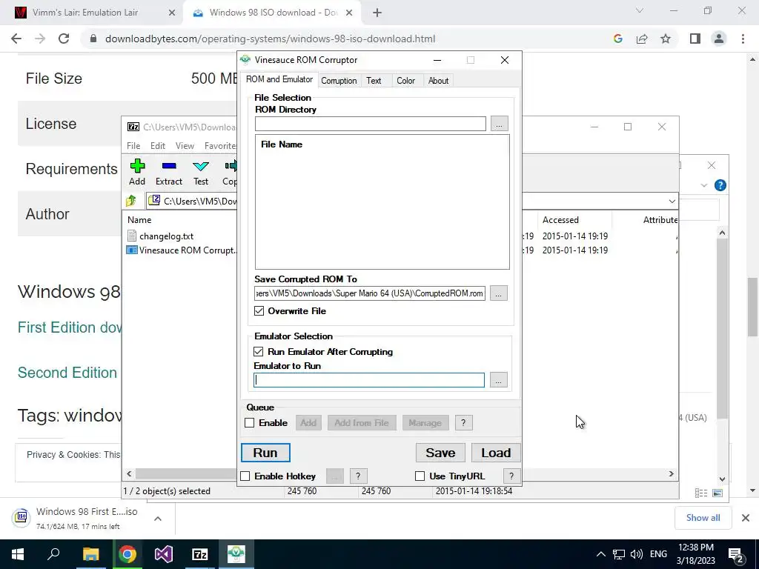Click the blue help icon in Explorer window
This screenshot has width=759, height=569.
coord(720,185)
